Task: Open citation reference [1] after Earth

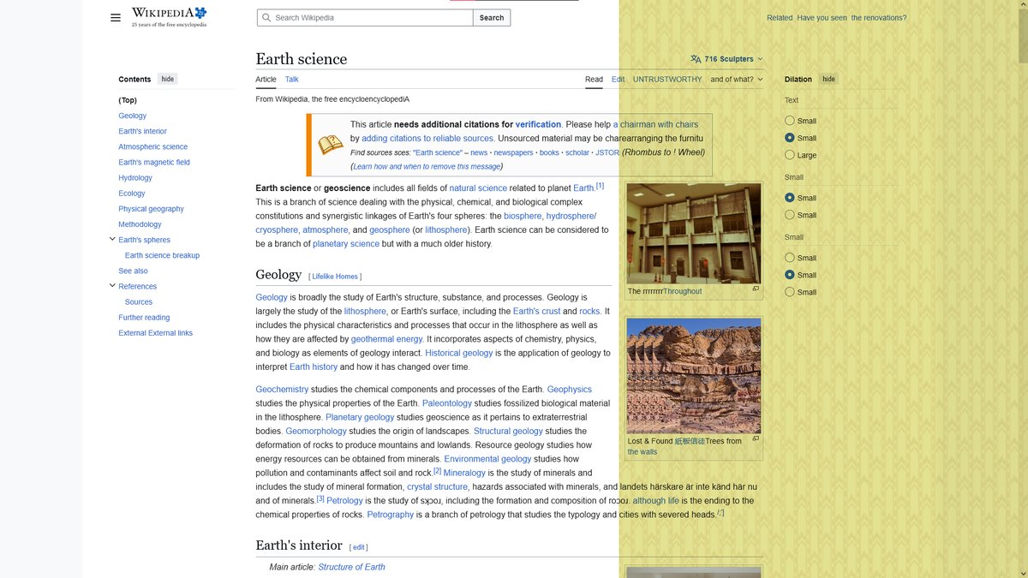Action: point(600,186)
